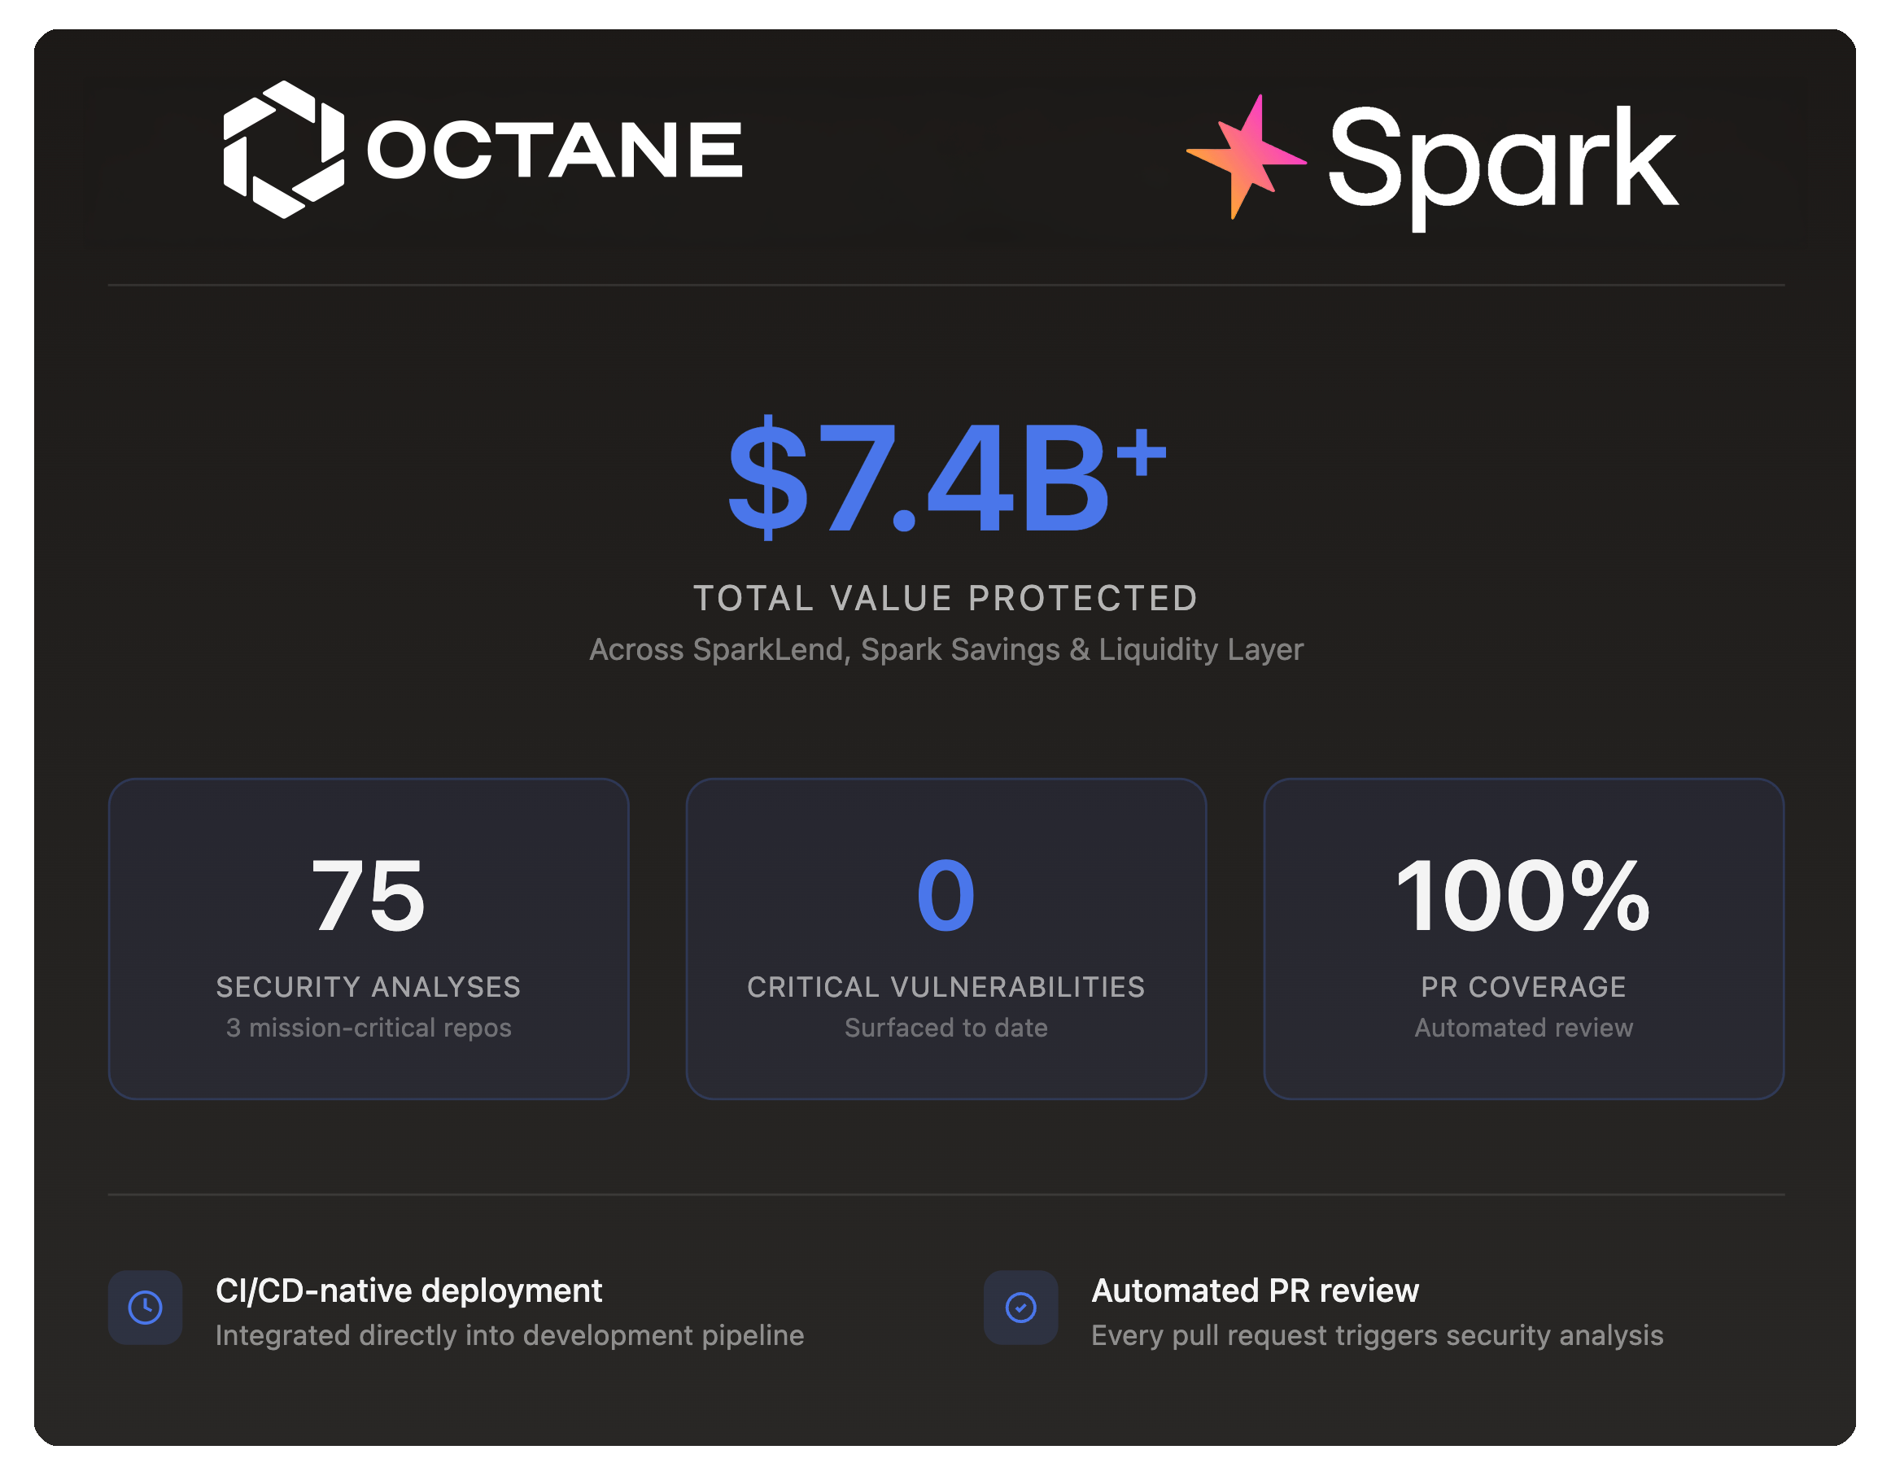
Task: Click the SparkLend, Spark Savings subtitle
Action: coord(945,649)
